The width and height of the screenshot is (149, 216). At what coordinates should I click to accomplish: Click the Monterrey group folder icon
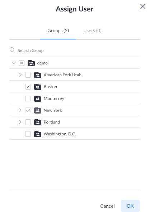click(38, 99)
